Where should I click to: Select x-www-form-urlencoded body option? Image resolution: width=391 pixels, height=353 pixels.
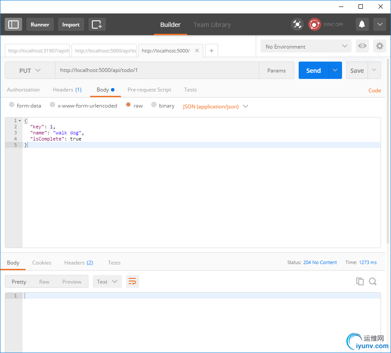[x=52, y=105]
